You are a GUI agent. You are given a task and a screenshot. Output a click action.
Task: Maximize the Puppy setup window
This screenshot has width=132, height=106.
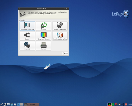[66, 9]
